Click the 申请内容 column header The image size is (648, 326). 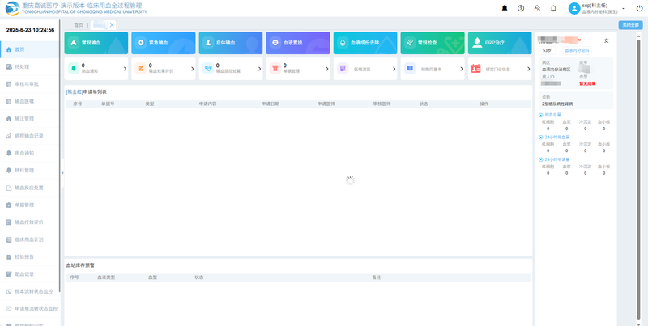207,104
